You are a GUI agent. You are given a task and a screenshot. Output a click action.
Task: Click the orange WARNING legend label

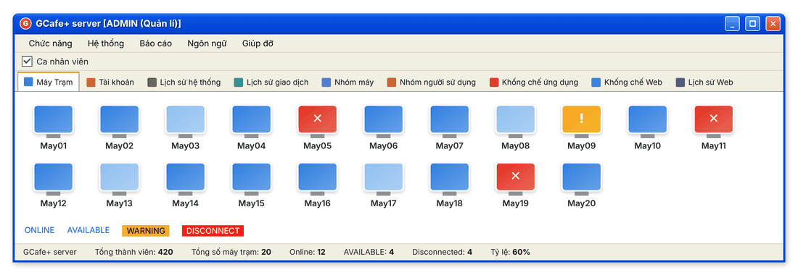click(146, 231)
